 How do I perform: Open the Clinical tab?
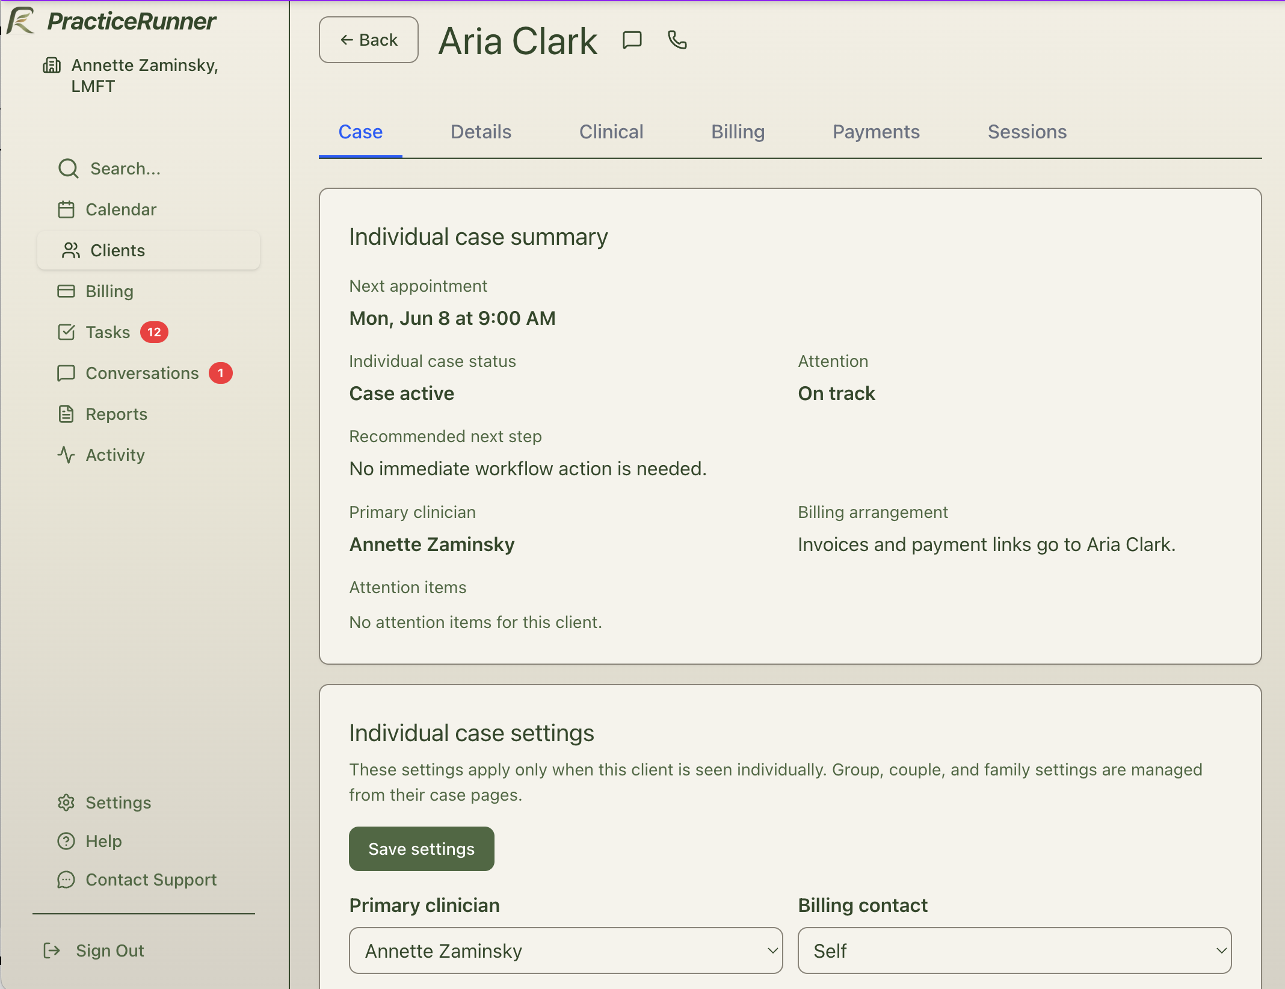point(611,132)
